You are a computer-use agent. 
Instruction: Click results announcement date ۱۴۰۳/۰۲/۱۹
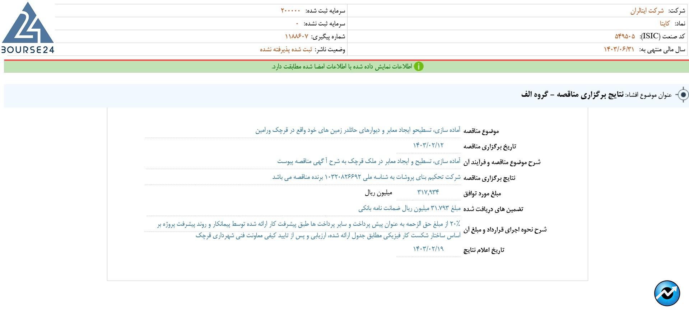pyautogui.click(x=428, y=249)
